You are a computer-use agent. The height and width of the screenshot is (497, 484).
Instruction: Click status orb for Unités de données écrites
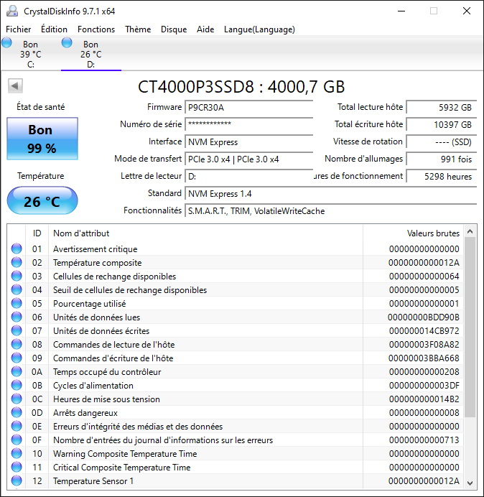17,330
